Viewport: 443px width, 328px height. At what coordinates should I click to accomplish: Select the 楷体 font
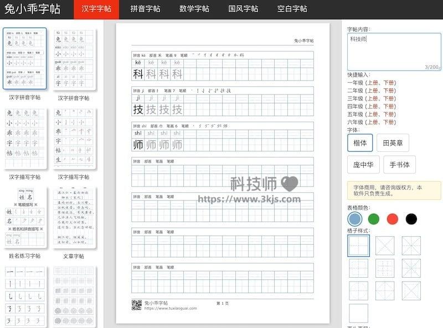360,143
